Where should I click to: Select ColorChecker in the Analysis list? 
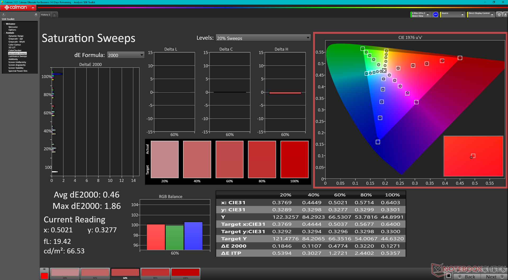coord(15,51)
